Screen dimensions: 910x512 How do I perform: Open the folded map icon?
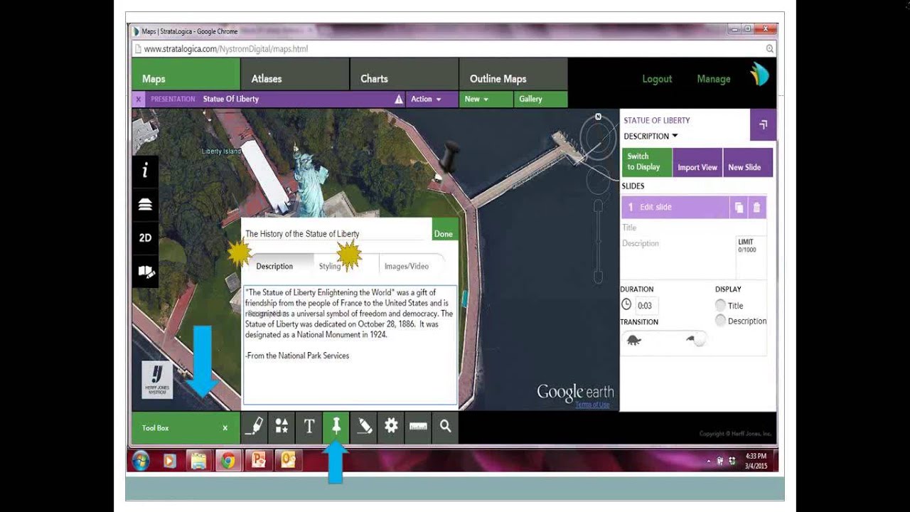145,272
